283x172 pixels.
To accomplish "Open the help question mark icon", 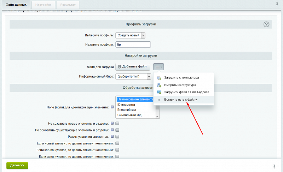I will pos(266,24).
